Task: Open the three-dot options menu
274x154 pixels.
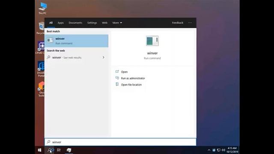Action: 190,23
